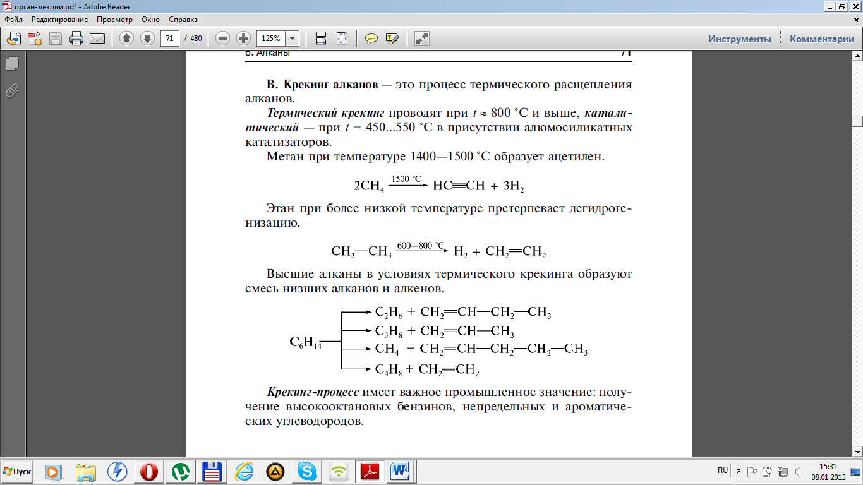Click the zoom value field showing 125%
The height and width of the screenshot is (485, 863).
pos(271,39)
